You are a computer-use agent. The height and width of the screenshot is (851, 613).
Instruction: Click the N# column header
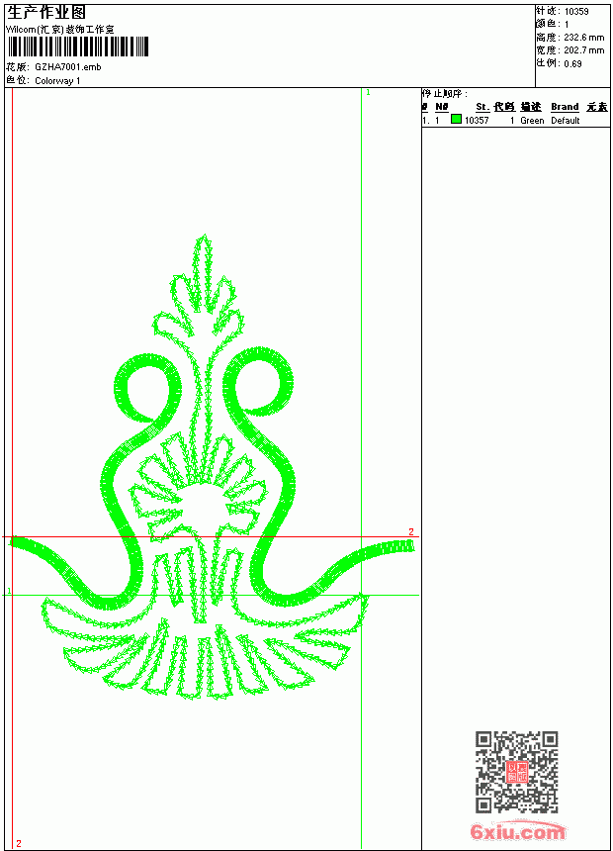coord(442,107)
